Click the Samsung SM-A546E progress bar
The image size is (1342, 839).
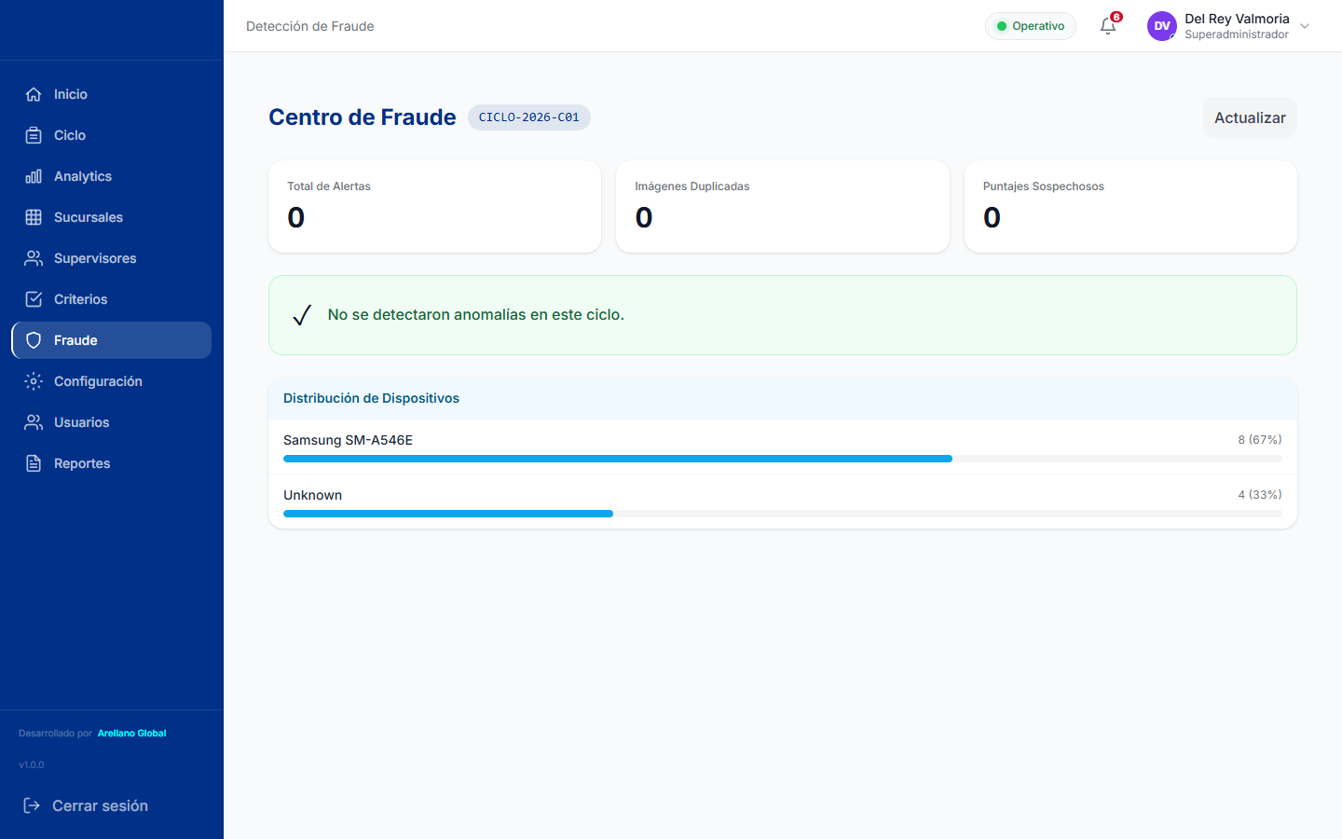pos(783,459)
